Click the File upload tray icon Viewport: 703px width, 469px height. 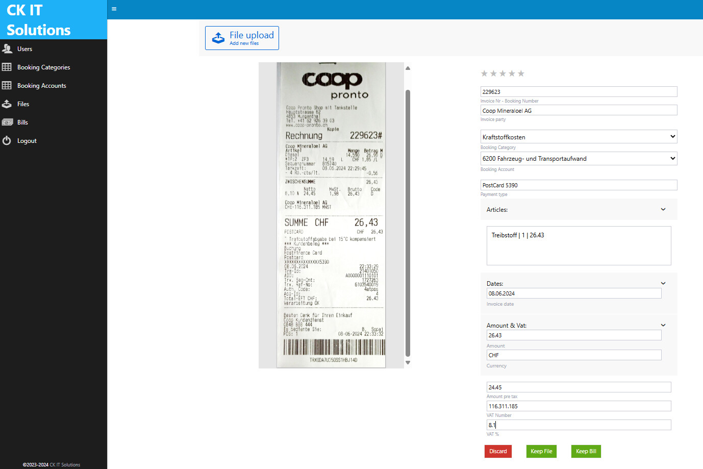tap(218, 38)
